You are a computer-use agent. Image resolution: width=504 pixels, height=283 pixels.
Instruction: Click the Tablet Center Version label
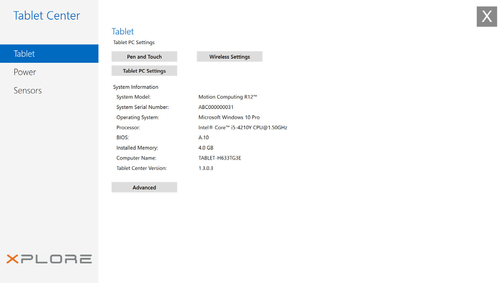[x=142, y=168]
